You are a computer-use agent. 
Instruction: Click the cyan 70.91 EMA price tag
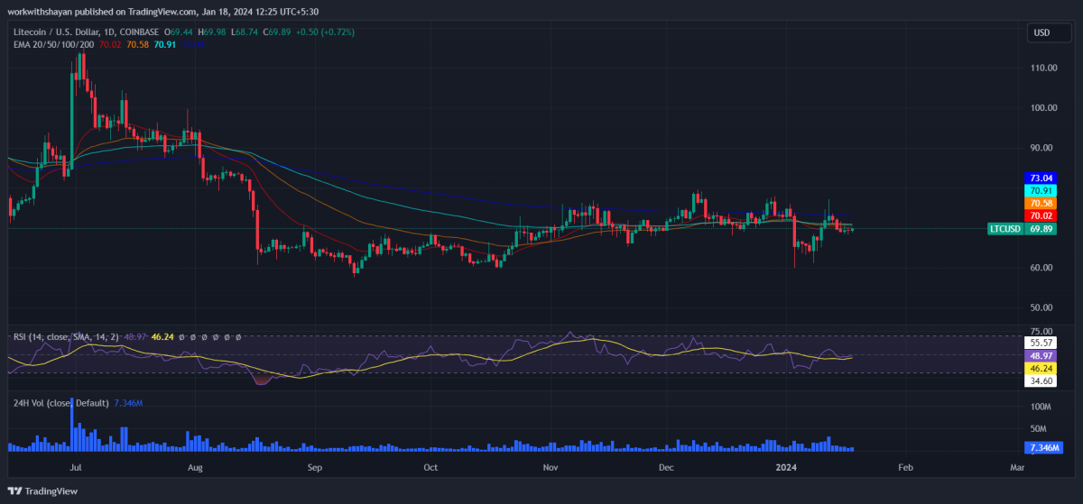[x=1041, y=191]
